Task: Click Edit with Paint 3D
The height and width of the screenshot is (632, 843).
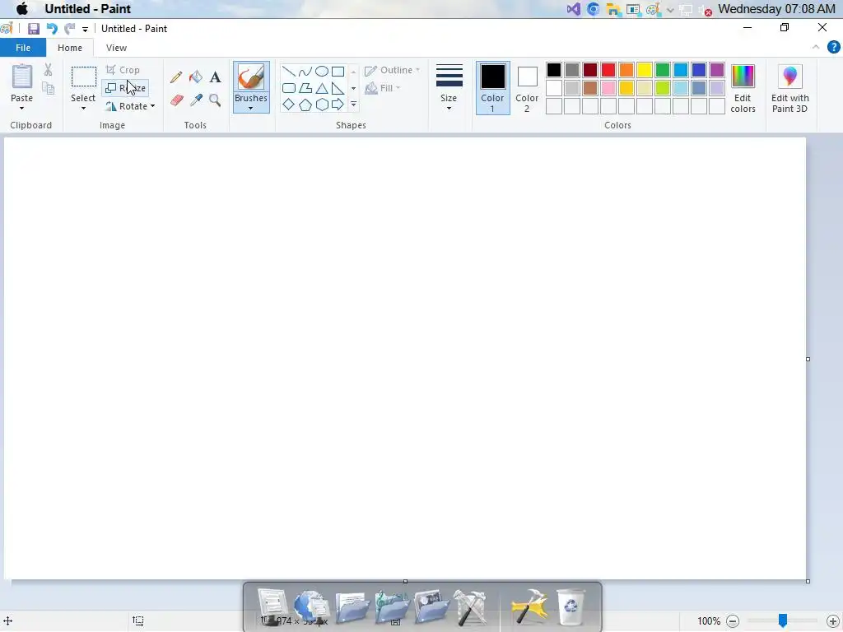Action: 789,89
